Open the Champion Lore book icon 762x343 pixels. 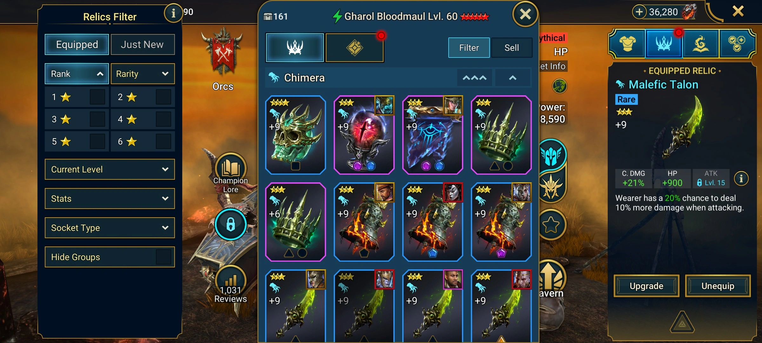click(231, 168)
